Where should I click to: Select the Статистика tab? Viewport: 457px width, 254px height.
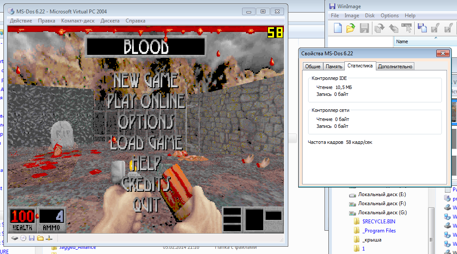click(360, 66)
